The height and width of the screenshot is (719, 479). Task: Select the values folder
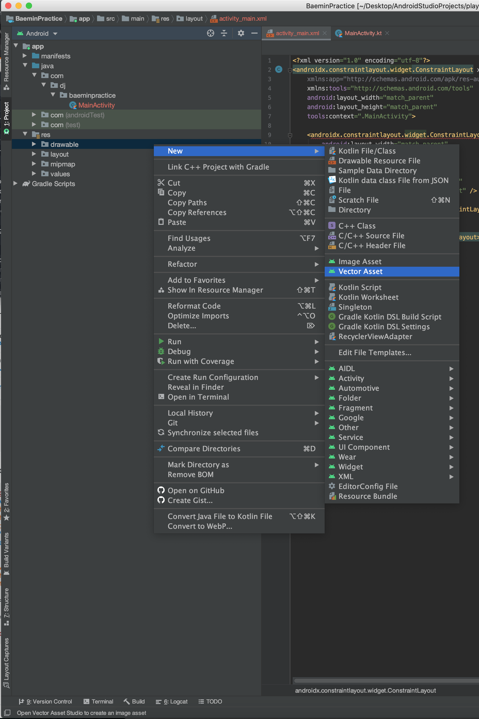pos(60,174)
